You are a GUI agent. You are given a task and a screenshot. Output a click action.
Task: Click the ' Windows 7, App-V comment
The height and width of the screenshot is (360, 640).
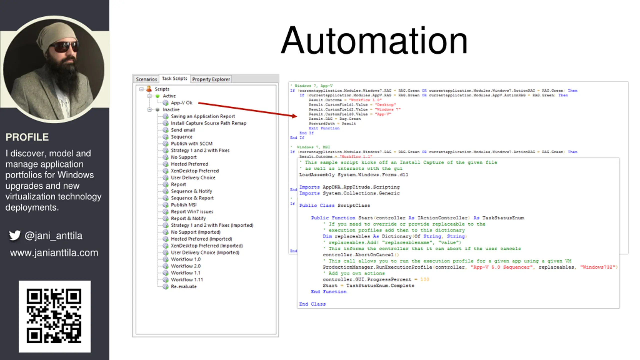tap(311, 86)
